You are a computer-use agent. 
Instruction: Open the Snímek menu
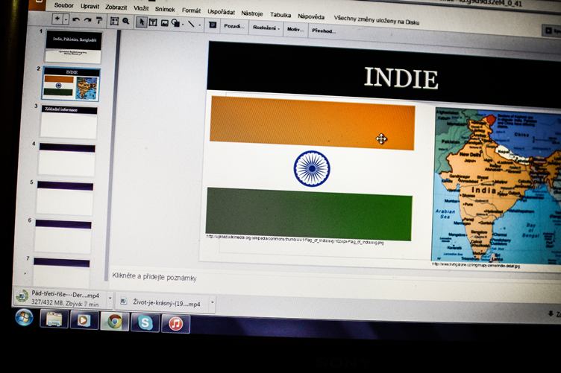pyautogui.click(x=165, y=9)
